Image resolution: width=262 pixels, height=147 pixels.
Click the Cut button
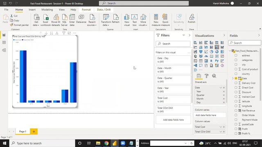[14, 16]
